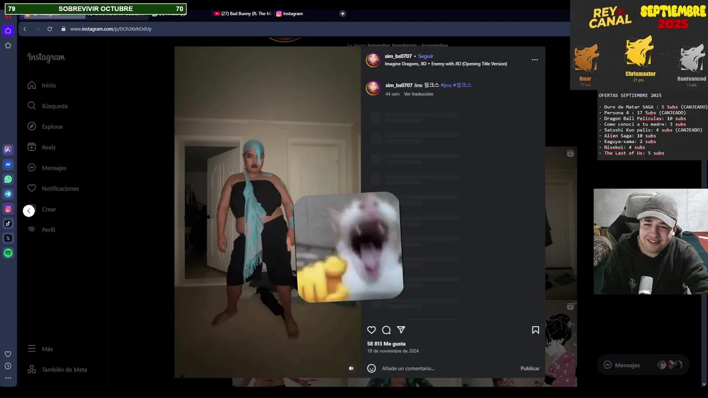The height and width of the screenshot is (398, 708).
Task: Click sim_bs0707 avatar beside the caption
Action: (373, 88)
